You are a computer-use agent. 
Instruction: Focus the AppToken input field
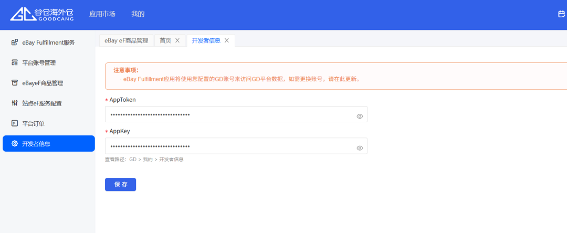[236, 114]
